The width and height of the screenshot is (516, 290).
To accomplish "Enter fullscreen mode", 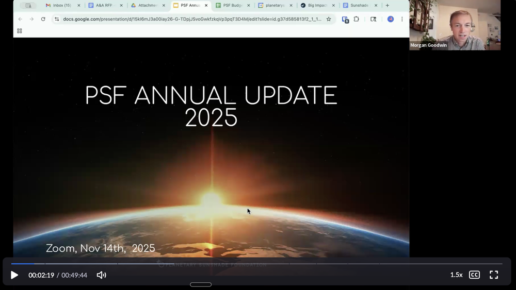I will pyautogui.click(x=494, y=275).
